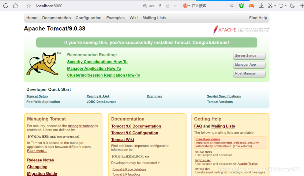Screen dimensions: 304x176
Task: Click the Read more... link
Action: (x=37, y=151)
